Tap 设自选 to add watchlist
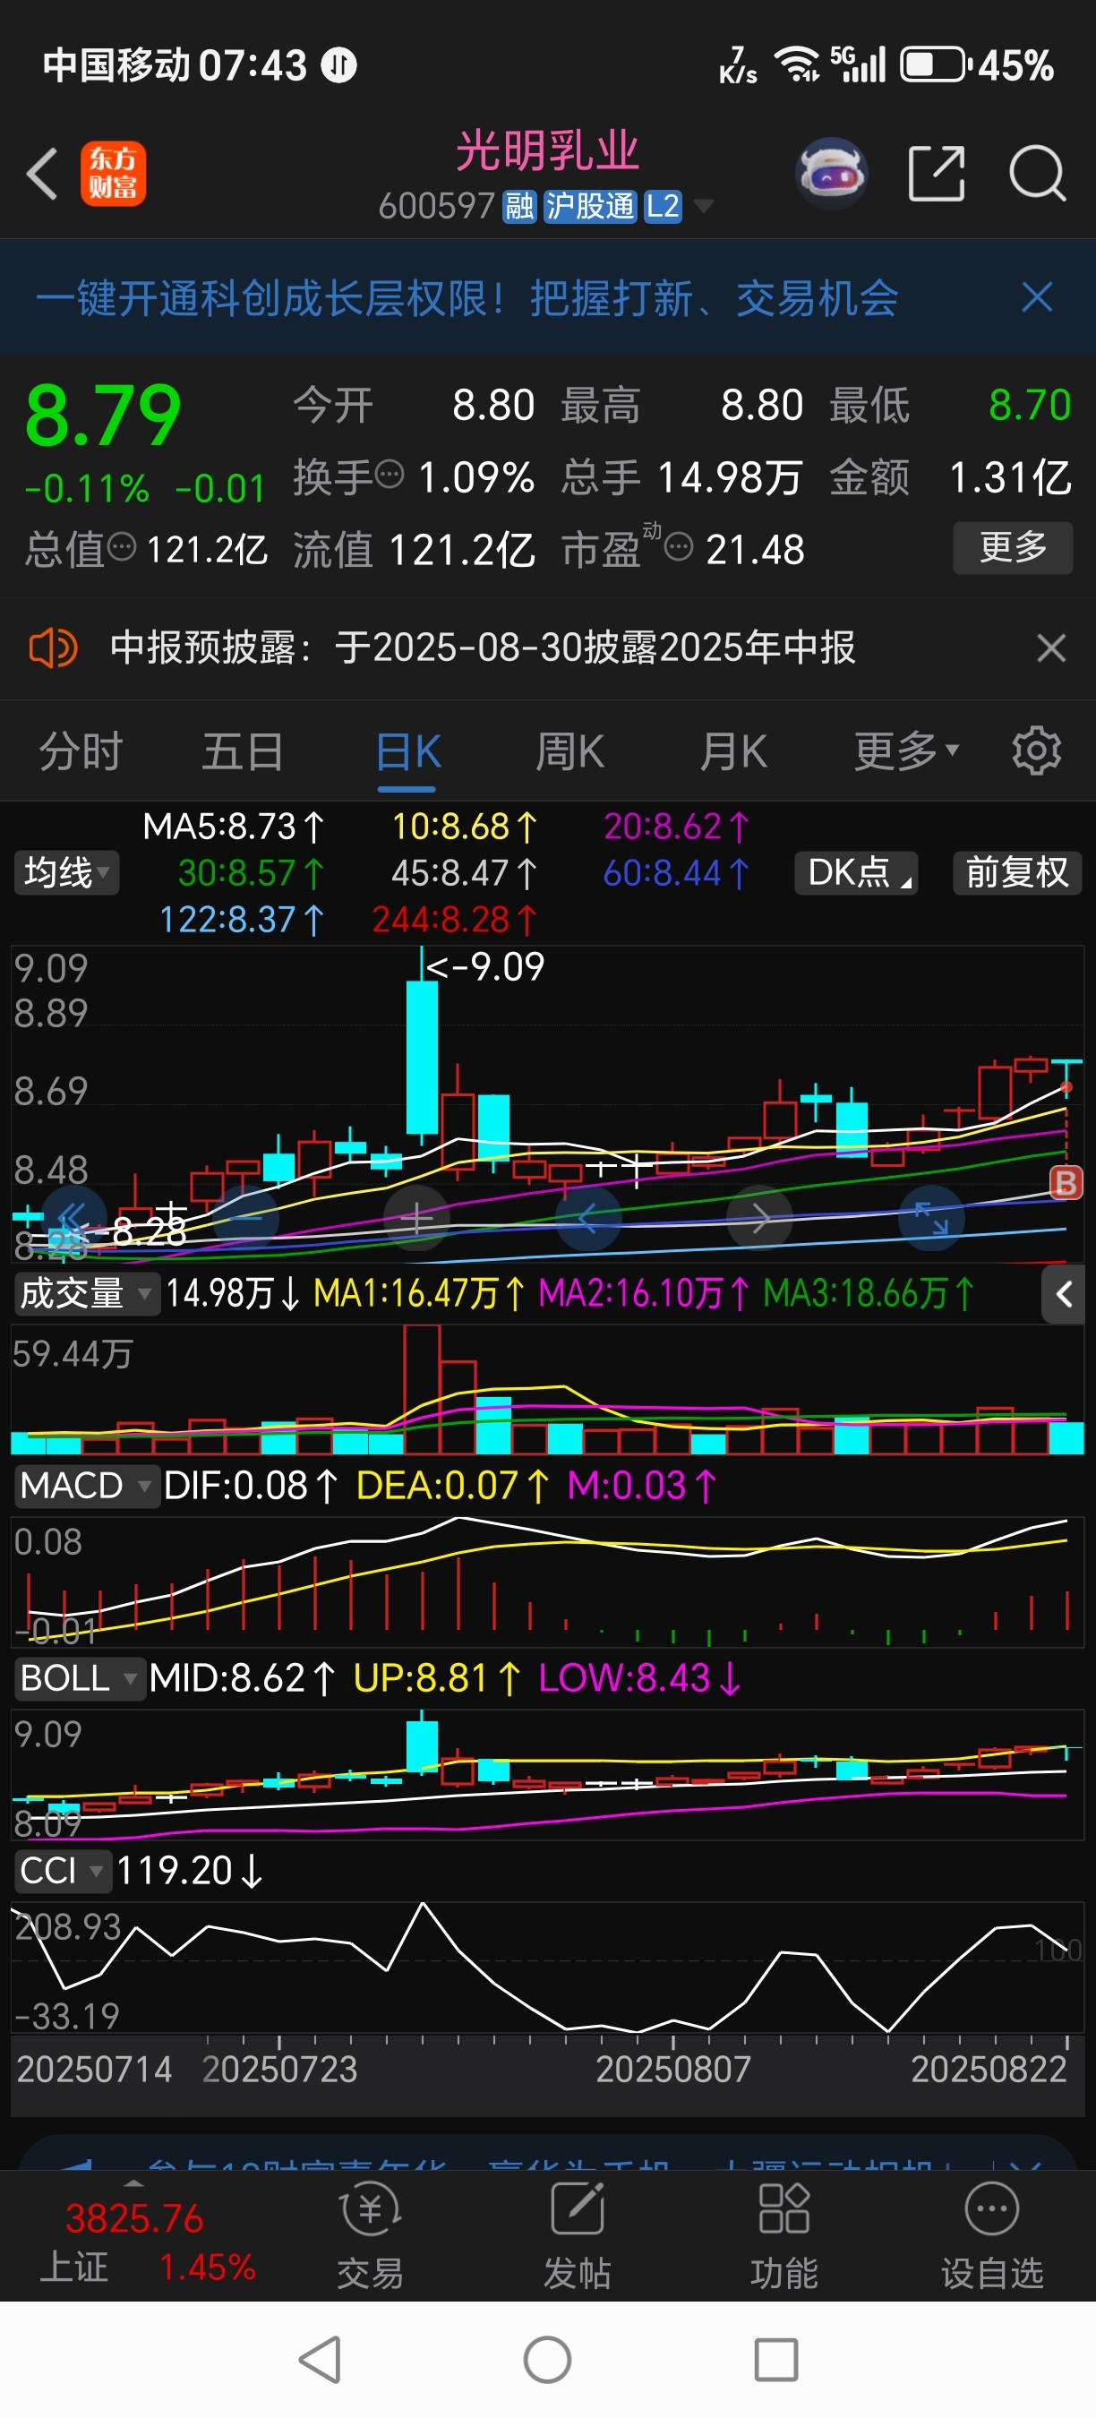 [x=992, y=2237]
